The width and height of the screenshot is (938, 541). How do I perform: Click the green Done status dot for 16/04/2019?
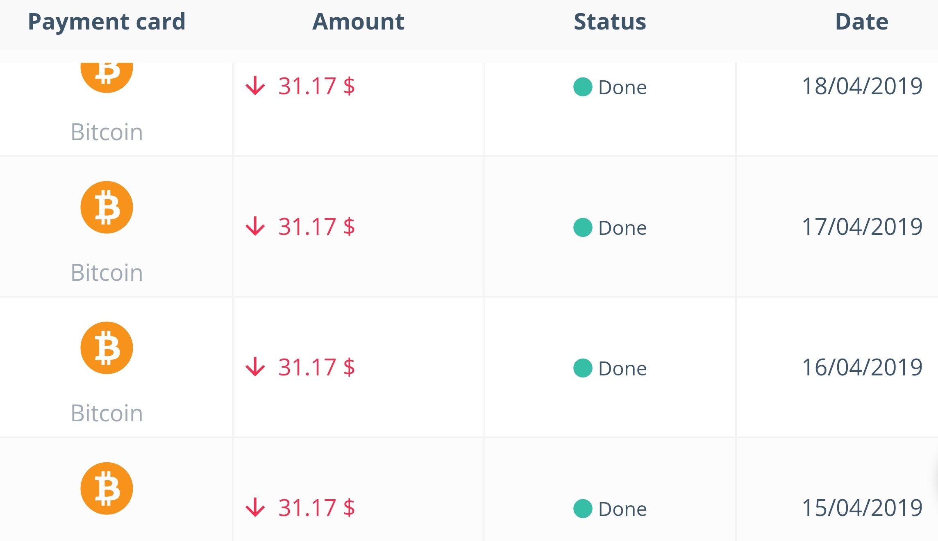pyautogui.click(x=583, y=368)
